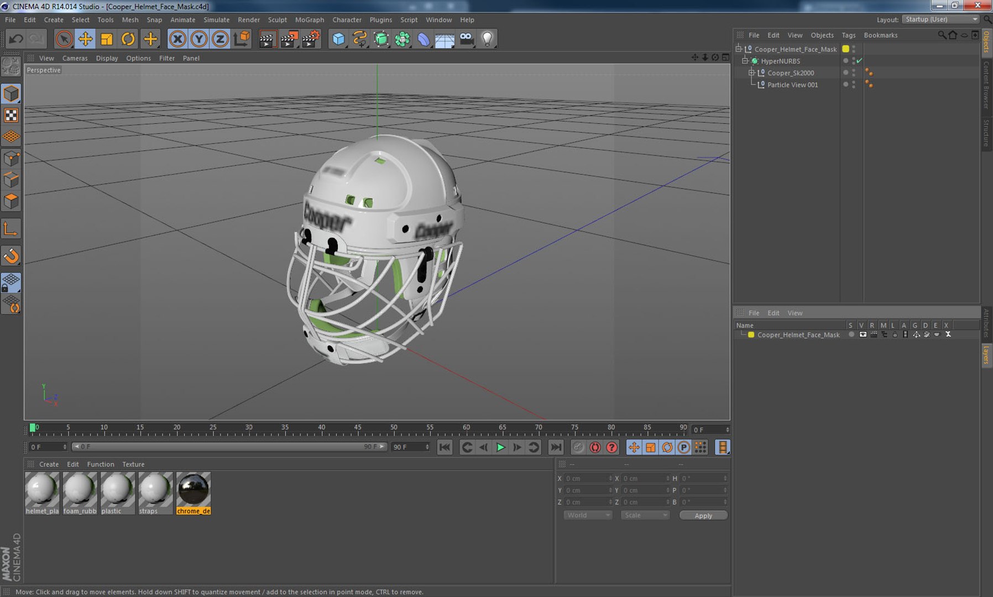993x597 pixels.
Task: Switch to Texture mode
Action: point(11,115)
